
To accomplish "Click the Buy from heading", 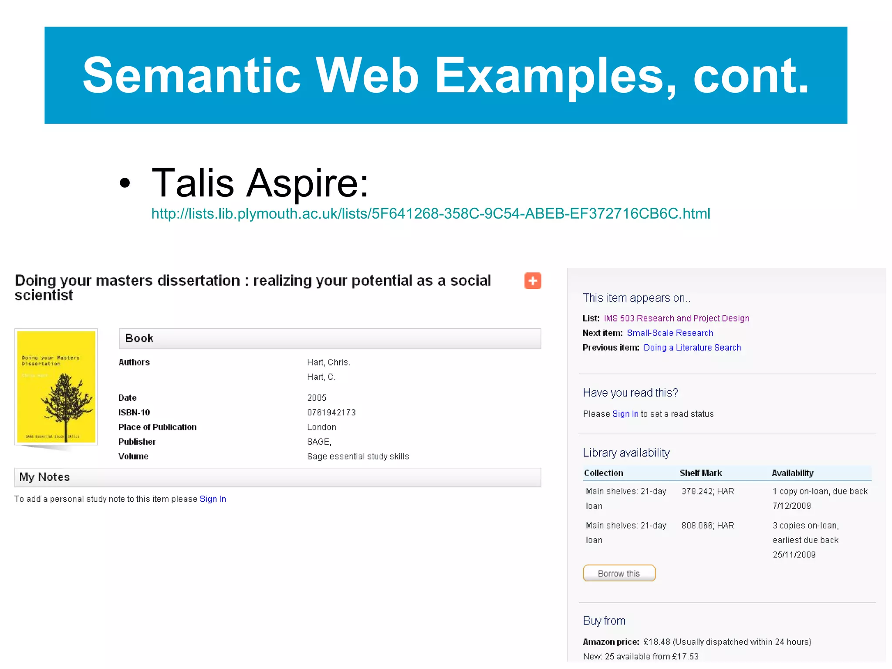I will click(604, 621).
